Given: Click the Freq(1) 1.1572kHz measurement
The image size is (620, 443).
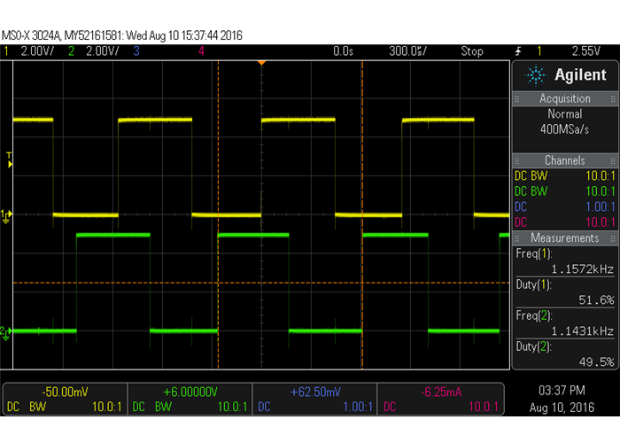Looking at the screenshot, I should (x=564, y=261).
